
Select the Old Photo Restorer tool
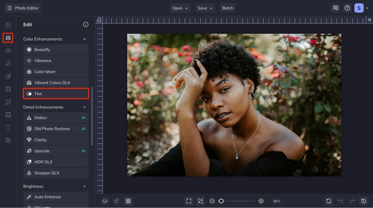[56, 129]
